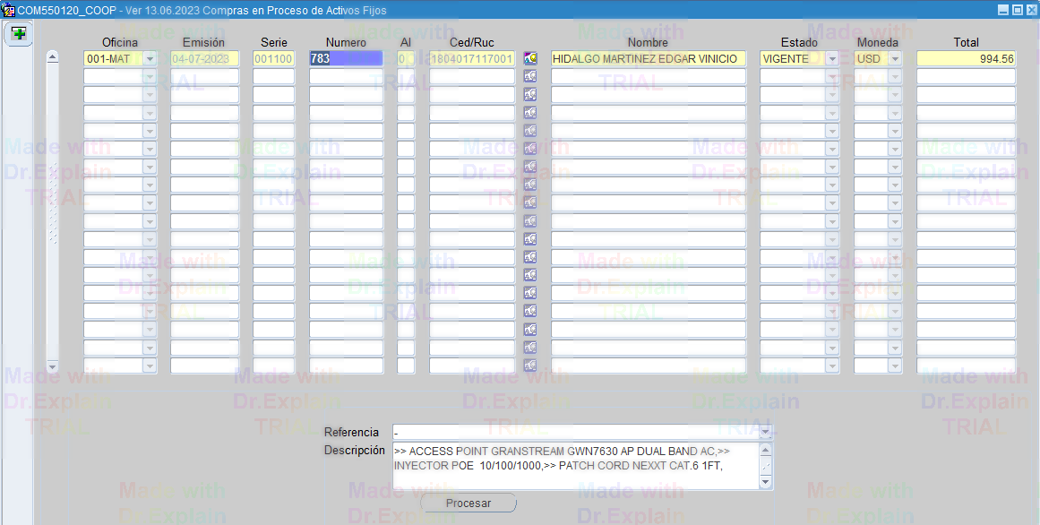This screenshot has height=525, width=1040.
Task: Click the Ced/Ruc field 1804017117001
Action: point(472,58)
